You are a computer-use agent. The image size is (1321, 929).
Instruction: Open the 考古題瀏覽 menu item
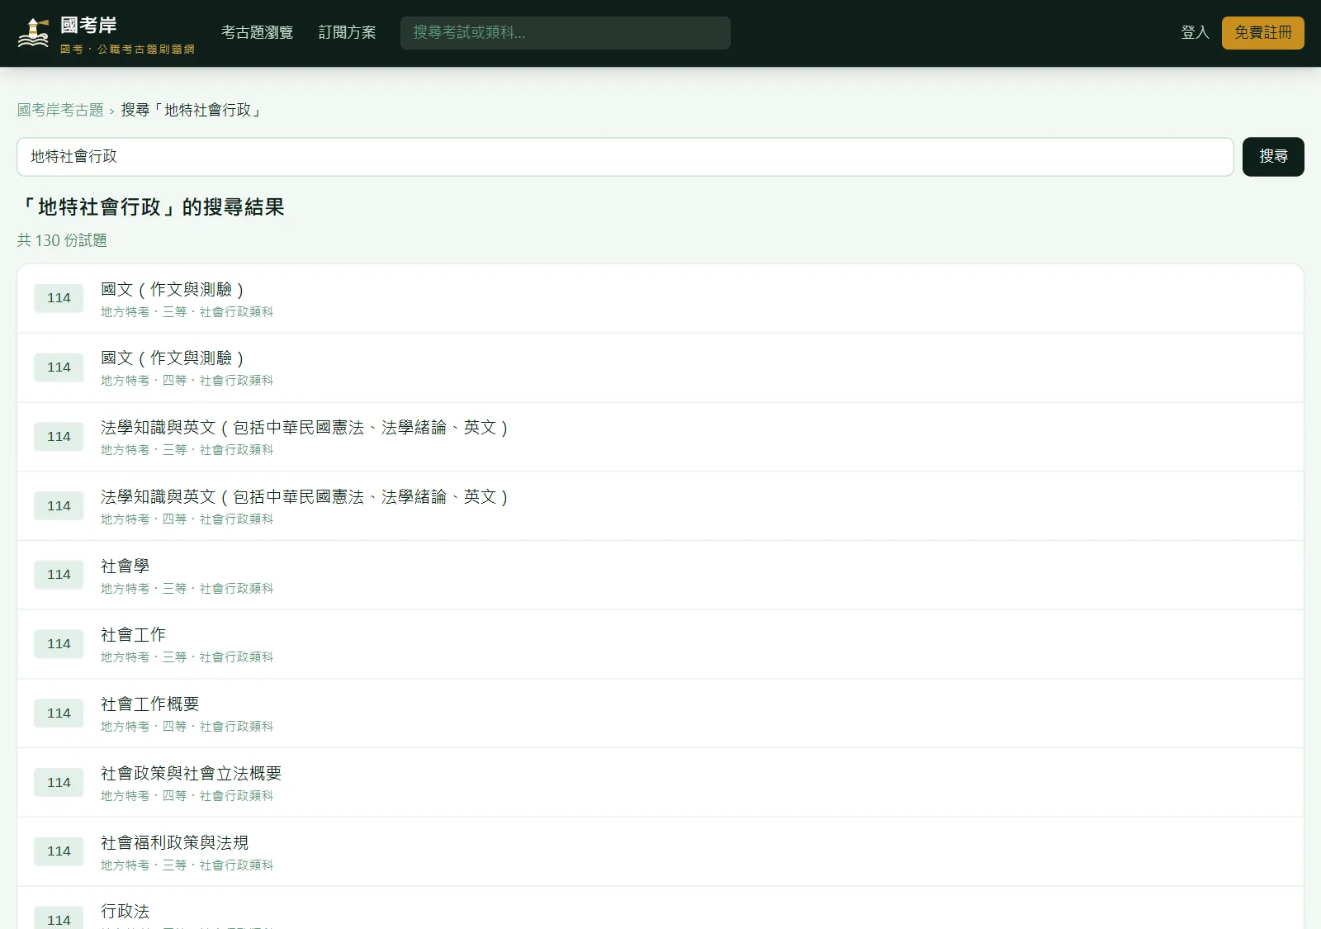[x=257, y=33]
